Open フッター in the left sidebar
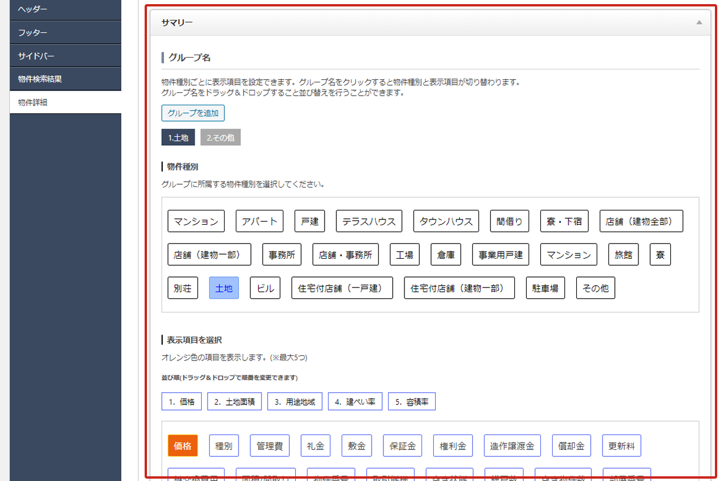 tap(65, 33)
